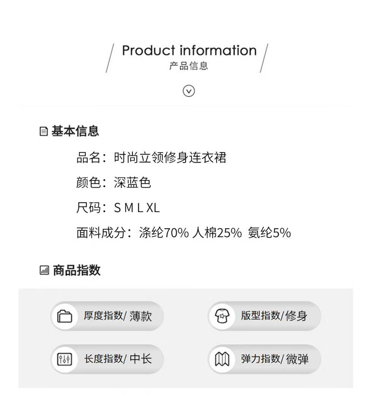Click product name 时尚立领修身连衣裙
The width and height of the screenshot is (376, 397).
[170, 157]
